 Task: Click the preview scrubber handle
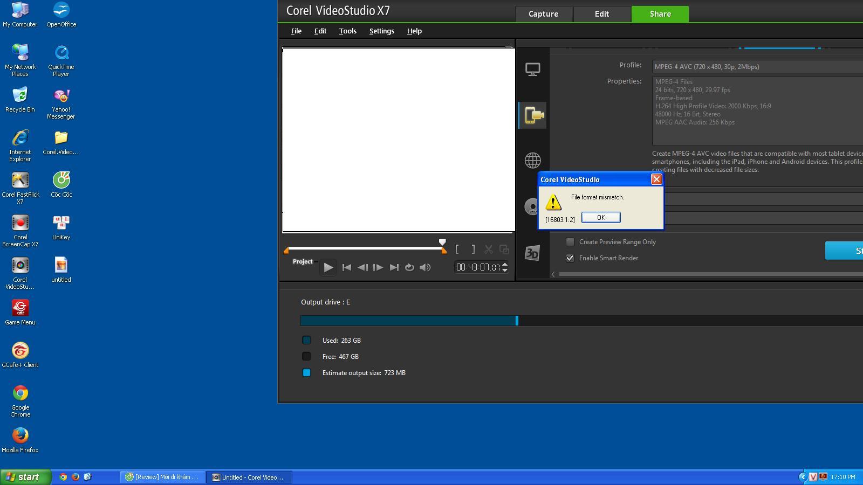(442, 242)
